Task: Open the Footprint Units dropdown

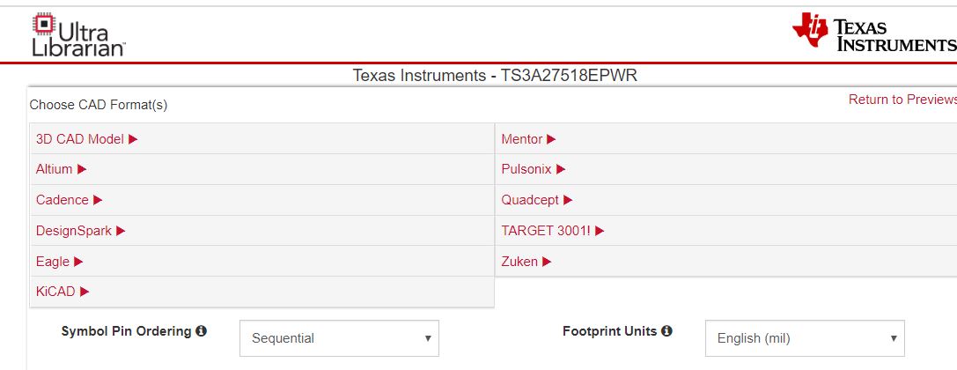Action: pos(805,338)
